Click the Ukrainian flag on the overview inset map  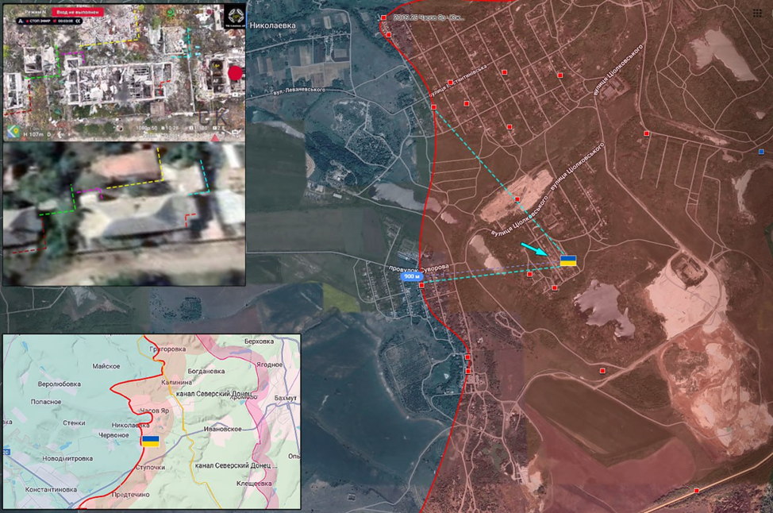150,441
